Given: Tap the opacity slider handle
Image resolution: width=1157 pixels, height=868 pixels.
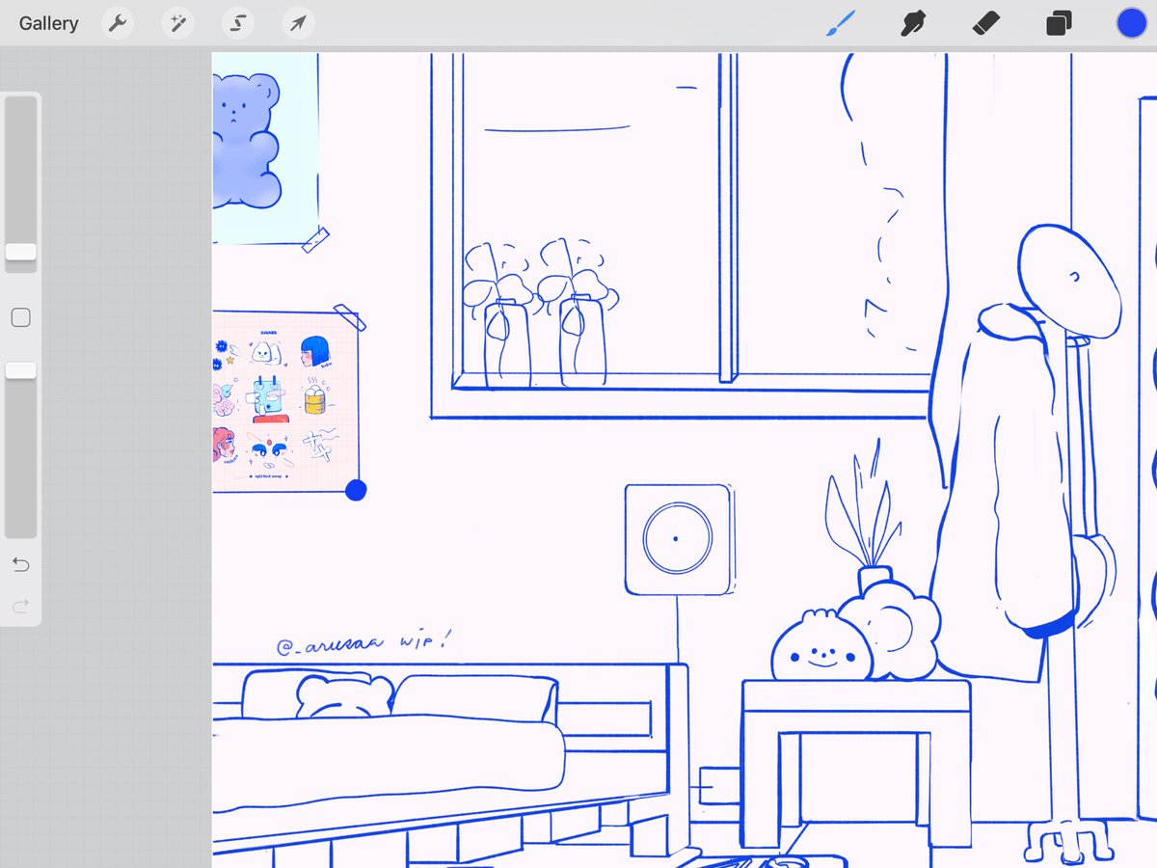Looking at the screenshot, I should [20, 369].
